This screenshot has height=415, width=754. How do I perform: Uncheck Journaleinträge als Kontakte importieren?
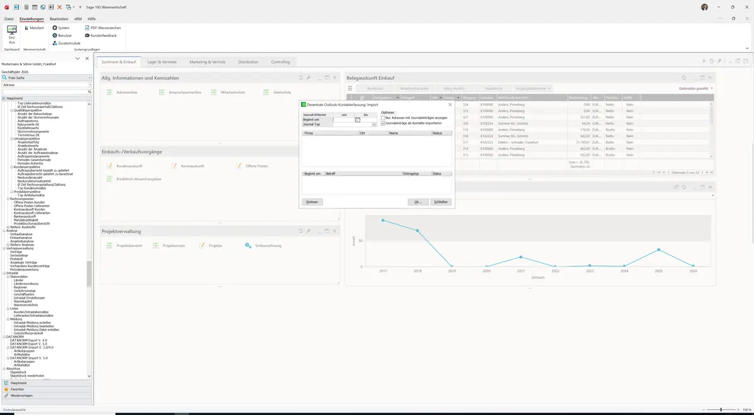(x=383, y=123)
